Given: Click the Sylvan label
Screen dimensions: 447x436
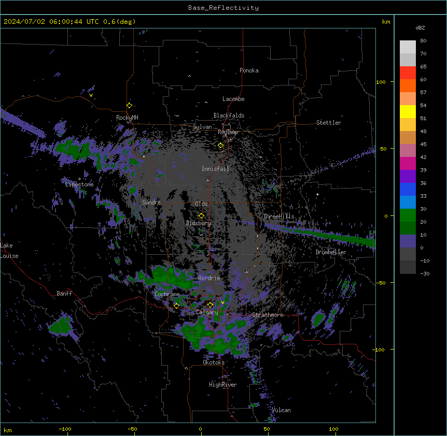Looking at the screenshot, I should [x=202, y=127].
